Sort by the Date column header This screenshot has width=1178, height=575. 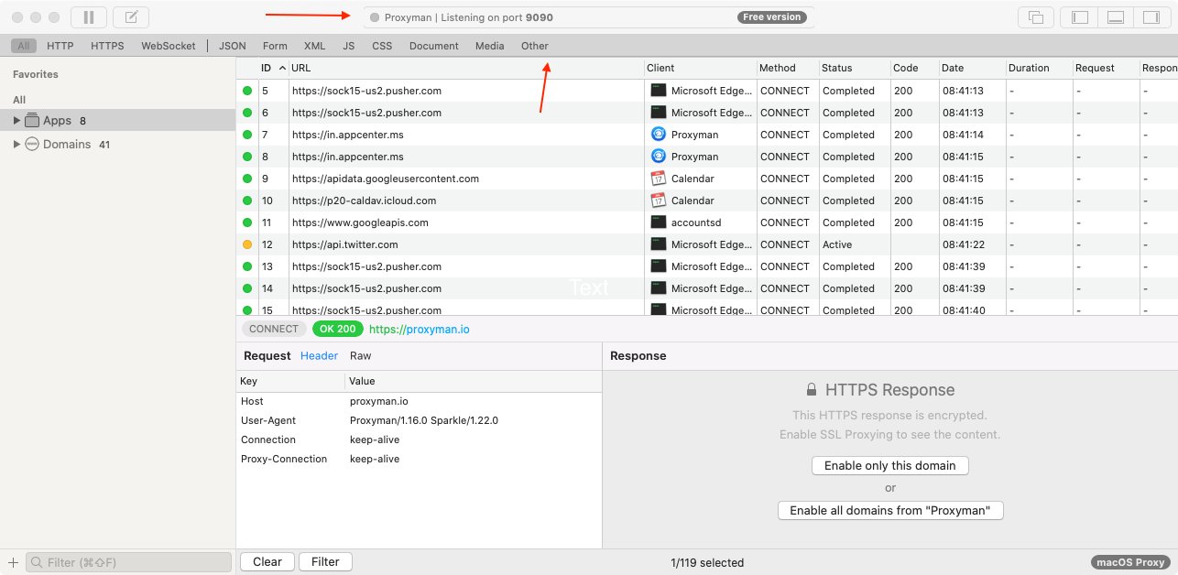[972, 68]
